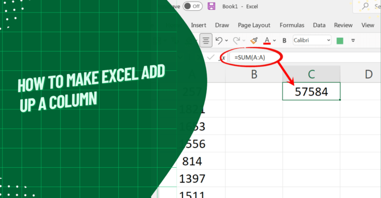Select the cell containing 1511
This screenshot has height=198, width=381.
[x=192, y=193]
